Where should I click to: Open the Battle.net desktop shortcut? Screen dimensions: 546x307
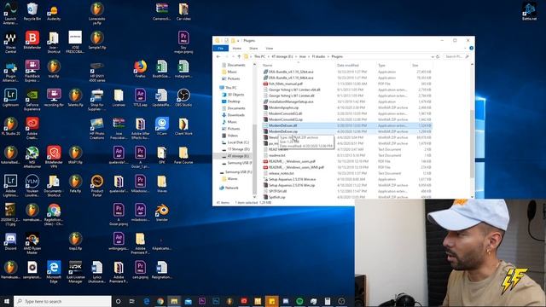coord(529,11)
